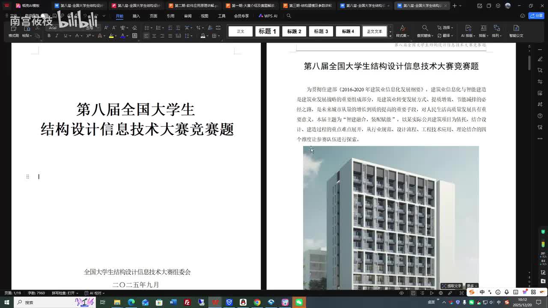Open the Insert (插入) ribbon tab
This screenshot has height=308, width=548.
pyautogui.click(x=136, y=16)
